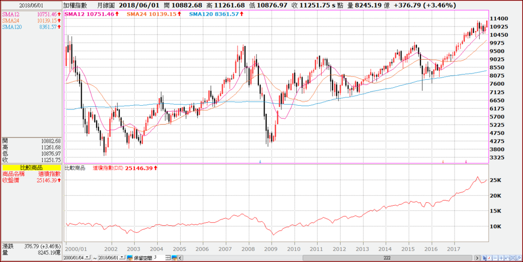Click the 道瓊指數(DJI) 25146.39 legend in the lower chart

125,169
